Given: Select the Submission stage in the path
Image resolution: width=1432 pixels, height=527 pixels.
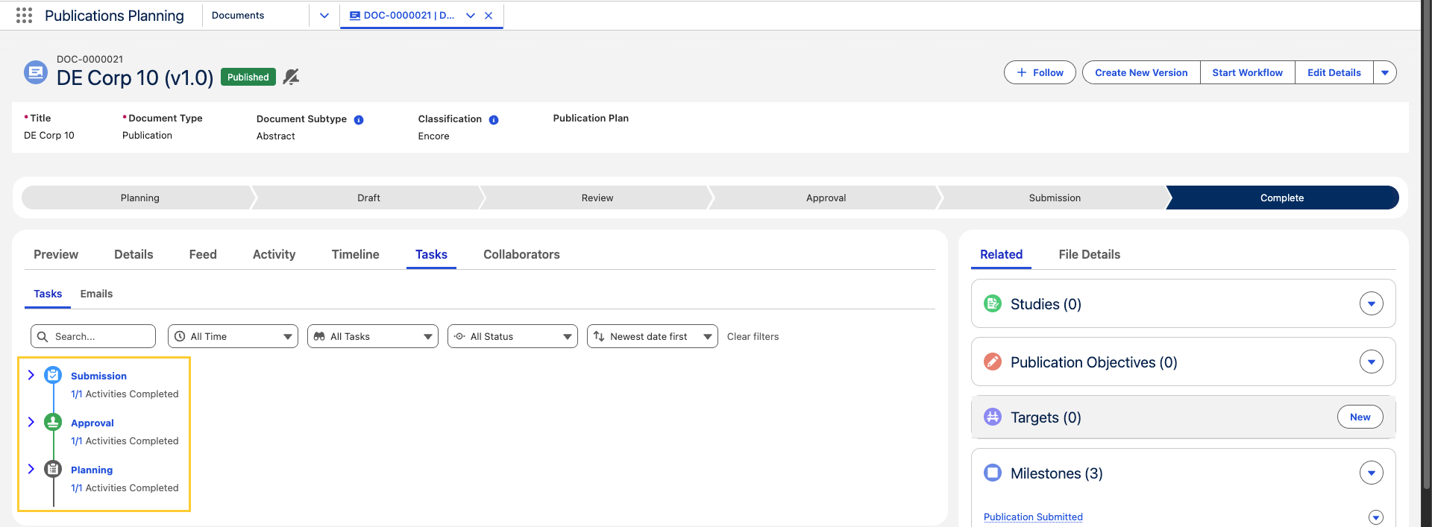Looking at the screenshot, I should (x=1055, y=198).
